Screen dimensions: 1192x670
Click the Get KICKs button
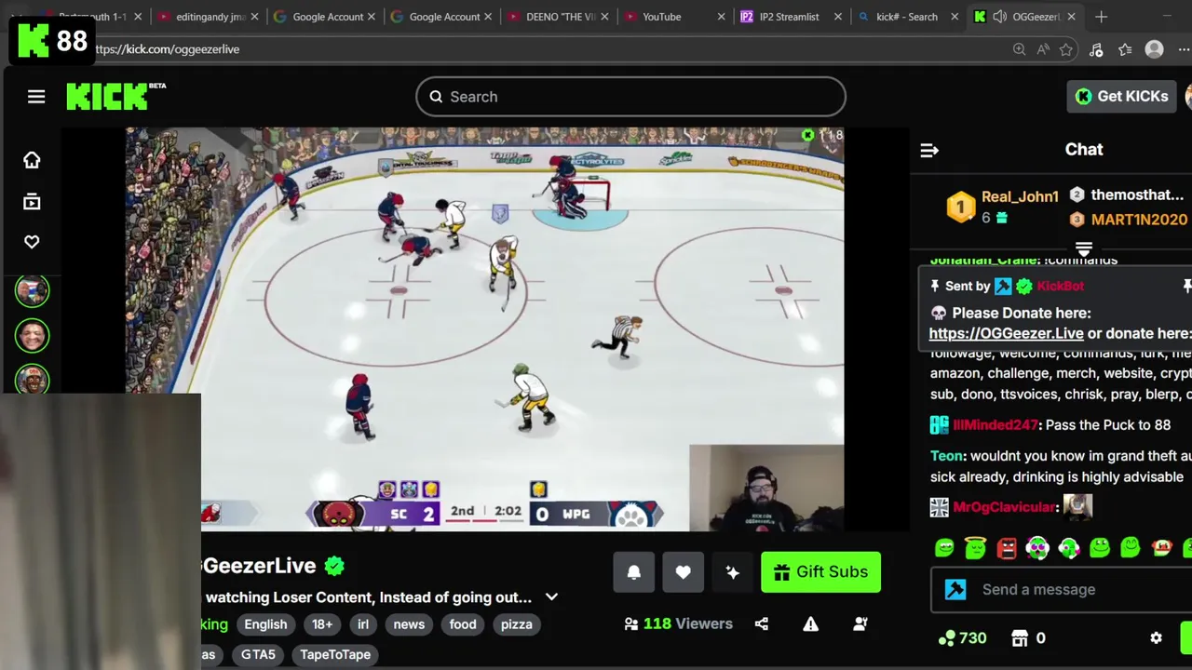[1121, 96]
